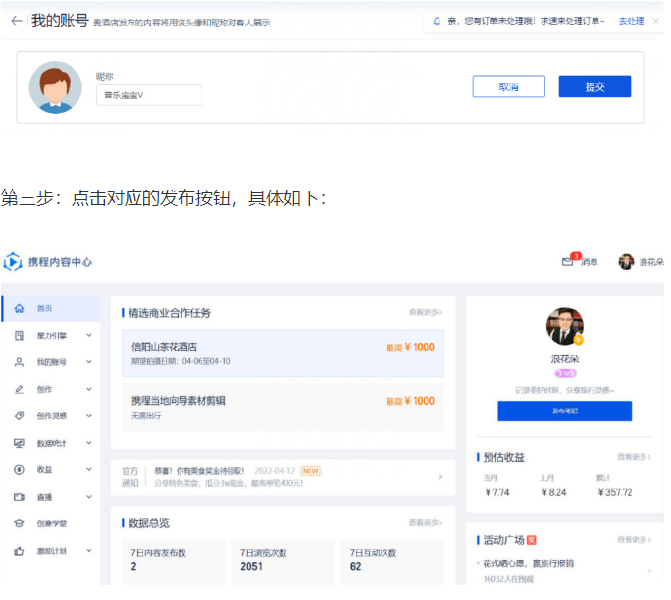
Task: Expand the 收益 menu chevron
Action: click(89, 469)
